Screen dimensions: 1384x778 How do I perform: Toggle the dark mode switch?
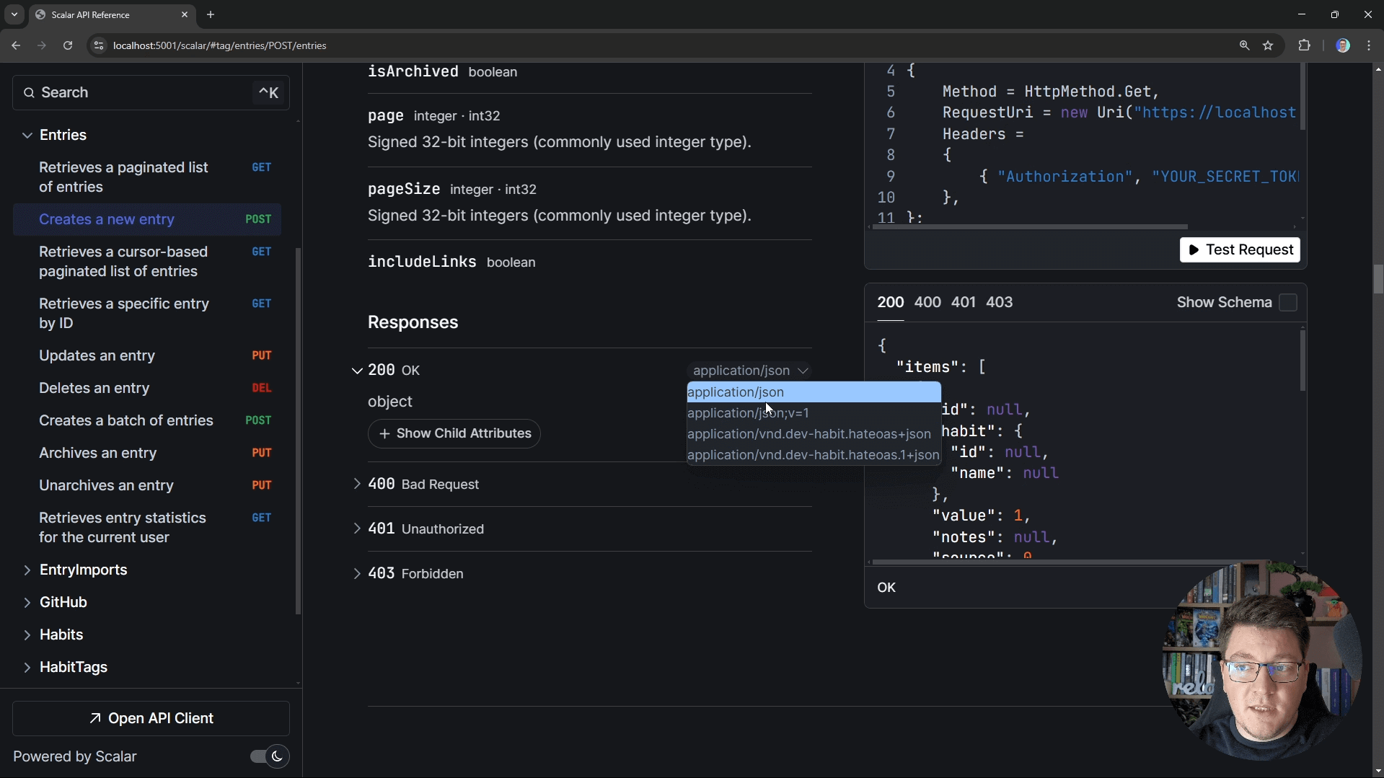click(x=269, y=756)
